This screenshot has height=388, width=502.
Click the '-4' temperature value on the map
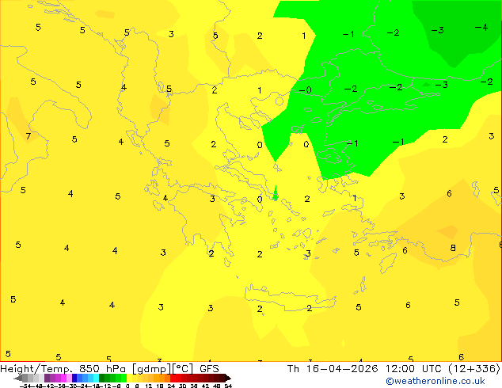[481, 27]
